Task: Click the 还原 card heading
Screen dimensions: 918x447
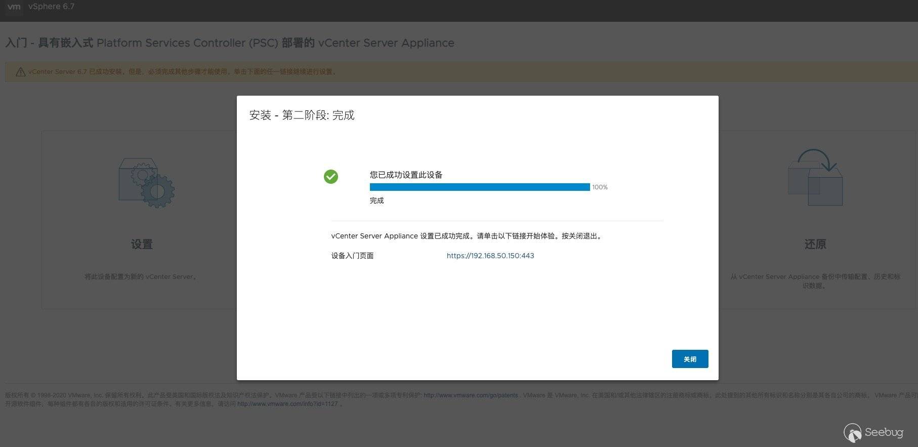Action: (x=815, y=245)
